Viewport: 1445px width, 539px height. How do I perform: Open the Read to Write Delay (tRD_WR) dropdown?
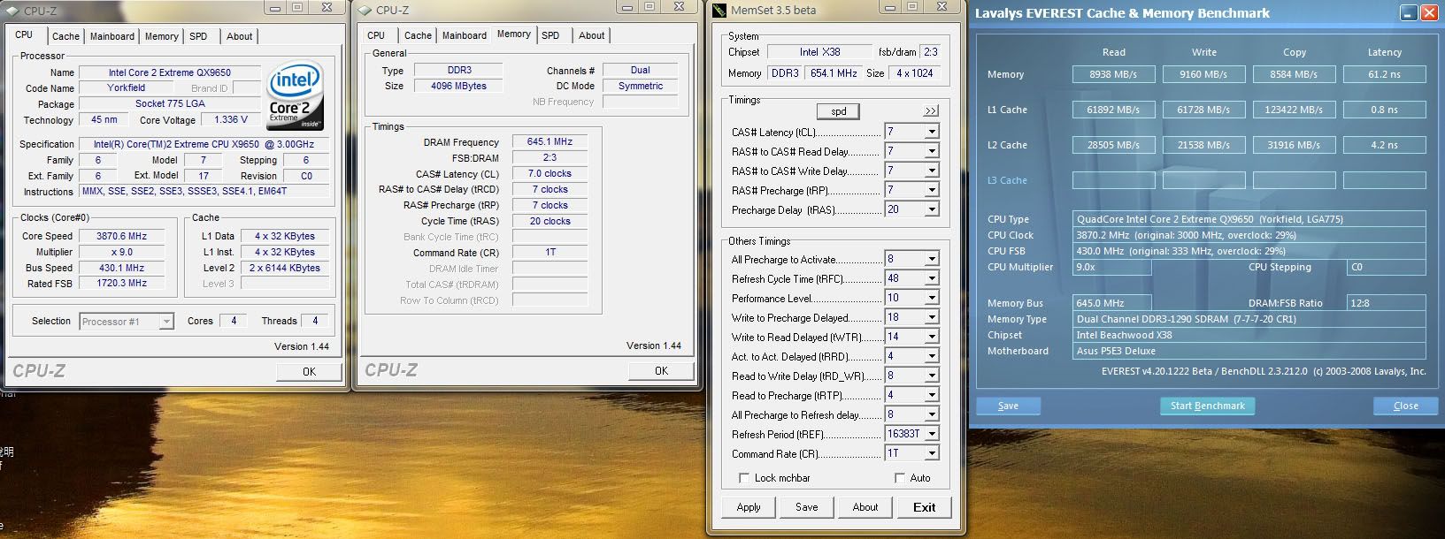931,376
